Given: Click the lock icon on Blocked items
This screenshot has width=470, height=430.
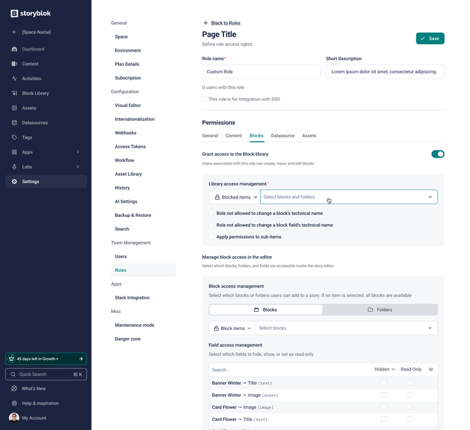Looking at the screenshot, I should click(x=217, y=197).
